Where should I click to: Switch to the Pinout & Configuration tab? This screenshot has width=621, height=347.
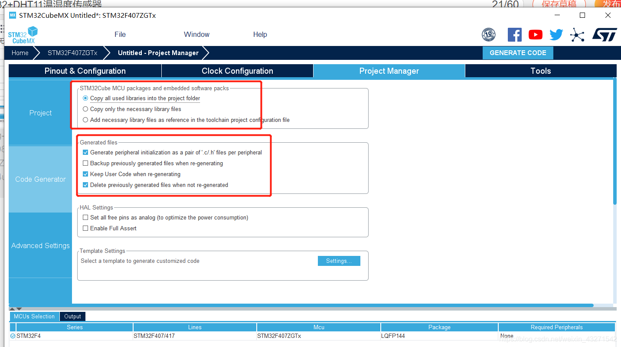pos(85,71)
